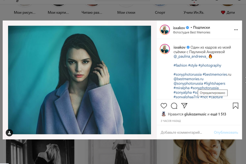Open the @_paulina_andreeva_ mention link
The width and height of the screenshot is (246, 164).
pos(191,57)
